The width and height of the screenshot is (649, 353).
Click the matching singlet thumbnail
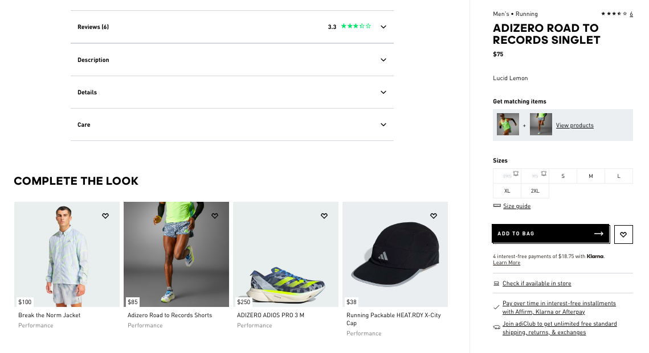pos(508,124)
